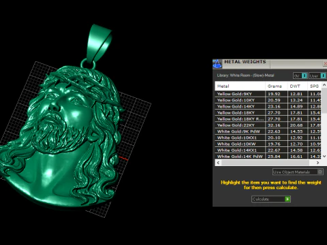Click the 12.70 DWT value
This screenshot has height=245, width=327.
tap(296, 144)
